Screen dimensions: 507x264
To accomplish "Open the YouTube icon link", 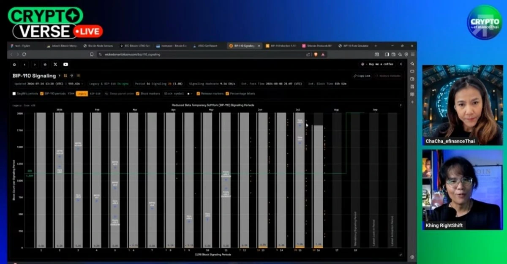I will [x=66, y=64].
